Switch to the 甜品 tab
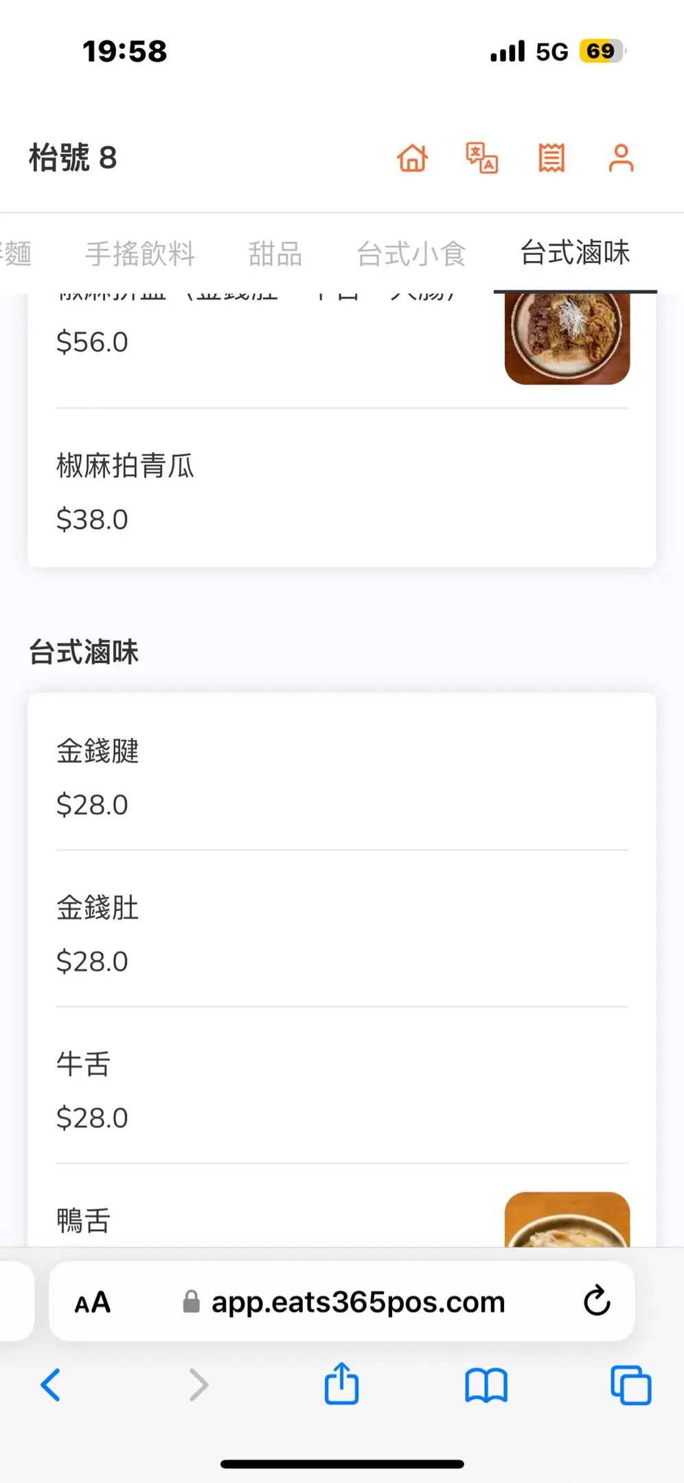 coord(275,254)
